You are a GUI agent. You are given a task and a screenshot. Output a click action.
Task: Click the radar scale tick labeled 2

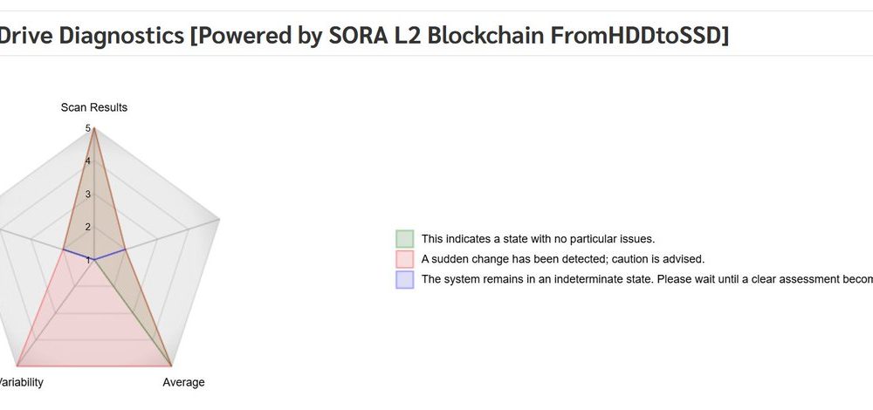[88, 227]
